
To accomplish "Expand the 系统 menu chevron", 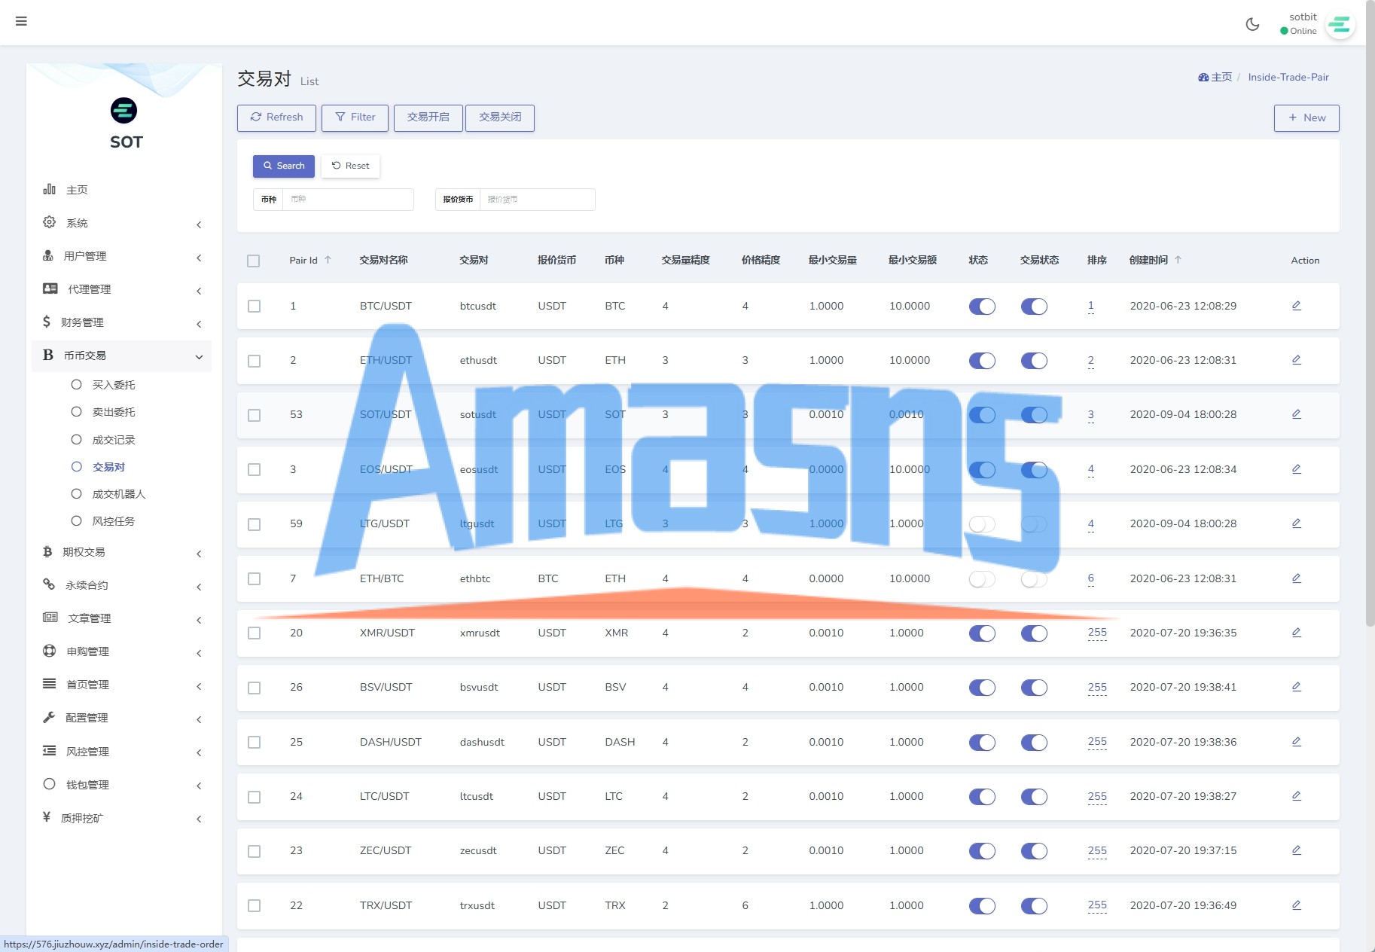I will point(199,224).
